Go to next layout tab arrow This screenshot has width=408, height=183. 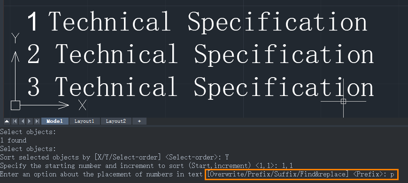click(30, 121)
